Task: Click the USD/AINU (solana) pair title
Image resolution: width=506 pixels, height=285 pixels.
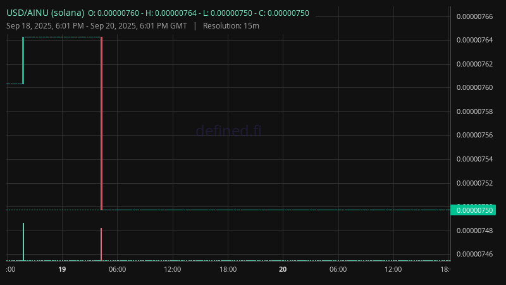Action: pos(45,13)
